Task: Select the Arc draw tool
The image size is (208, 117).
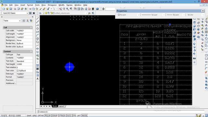Action: click(x=38, y=35)
